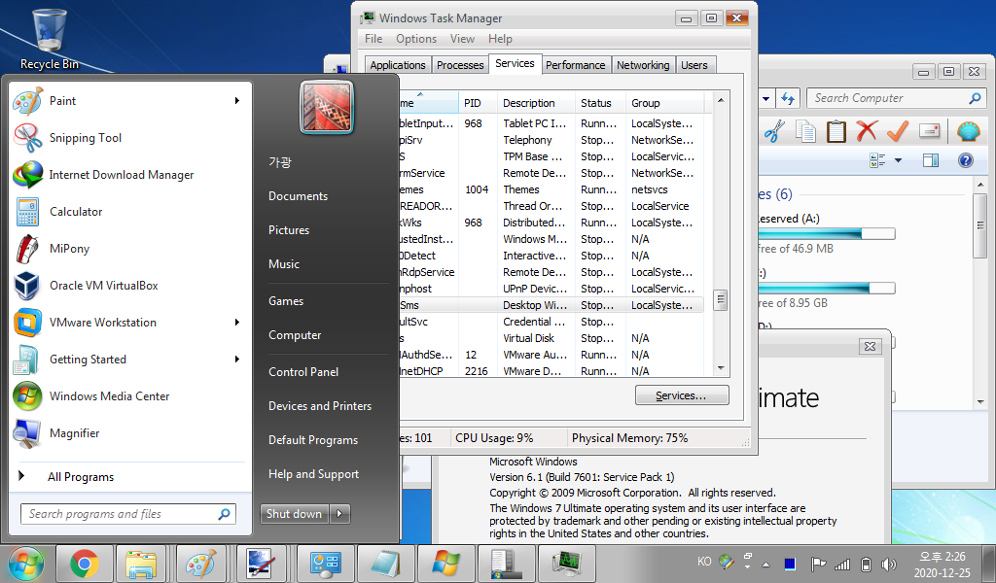This screenshot has width=996, height=583.
Task: Click the Task Manager taskbar icon
Action: point(567,564)
